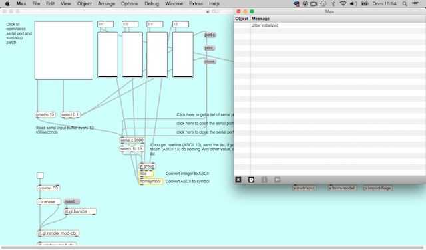426x250 pixels.
Task: Open the File menu
Action: pyautogui.click(x=36, y=3)
